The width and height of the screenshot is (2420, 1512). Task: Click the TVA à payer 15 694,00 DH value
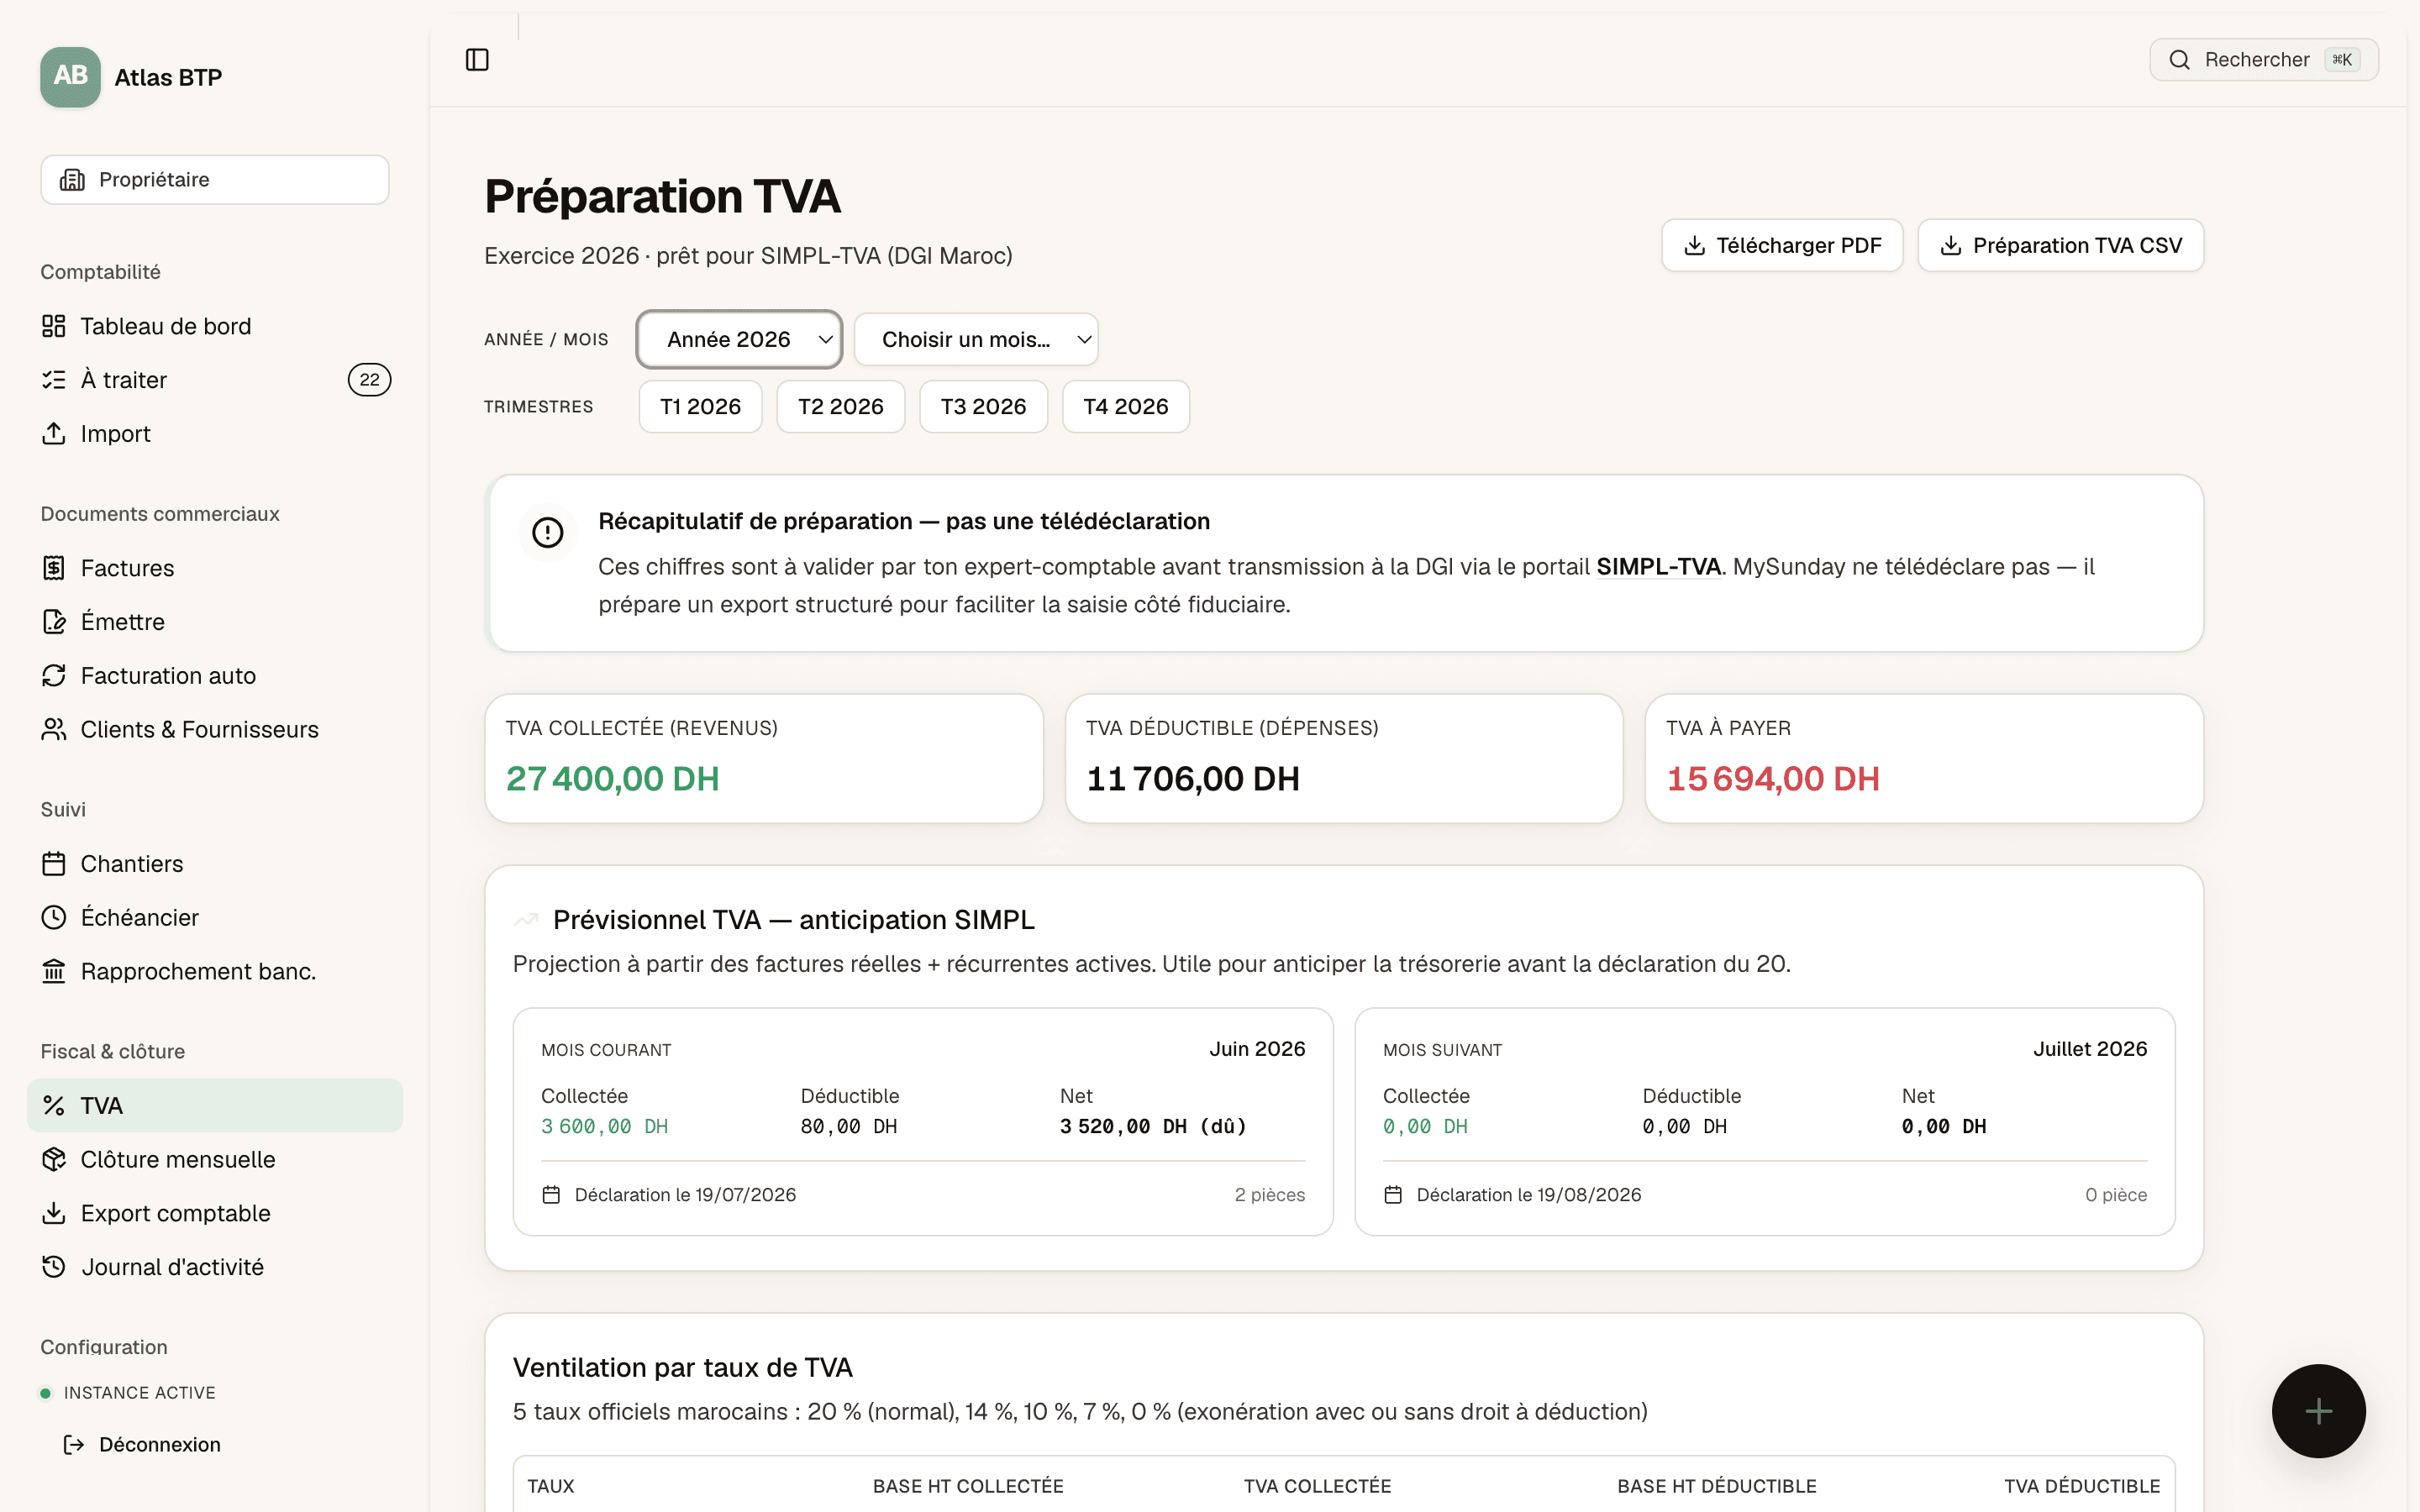[x=1772, y=779]
